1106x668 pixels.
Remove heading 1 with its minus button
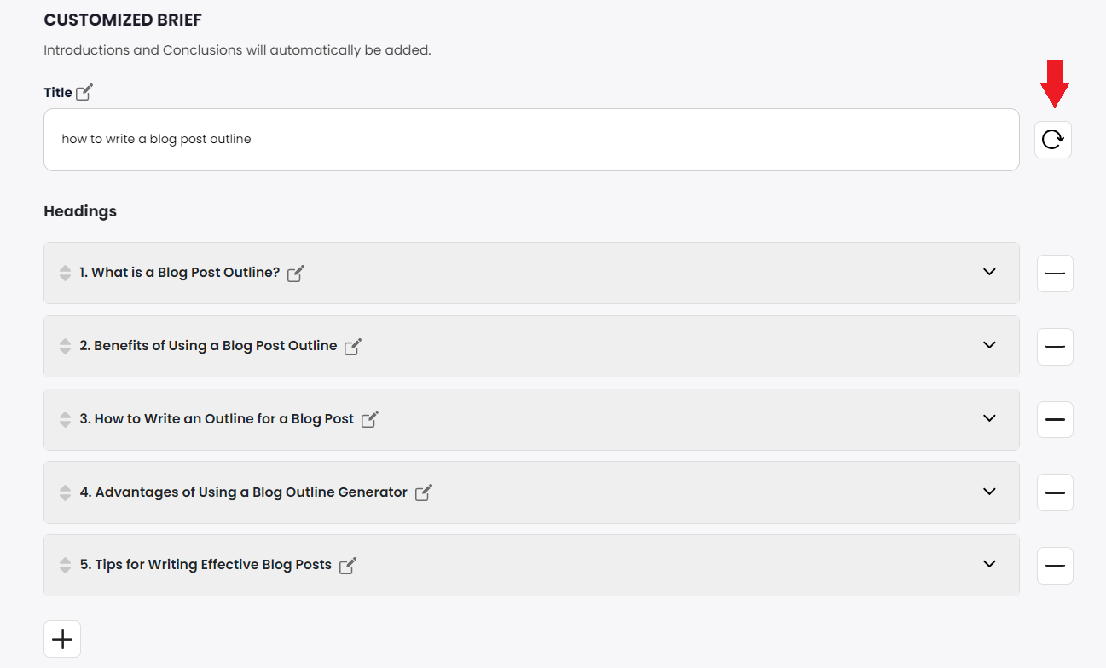(1055, 274)
